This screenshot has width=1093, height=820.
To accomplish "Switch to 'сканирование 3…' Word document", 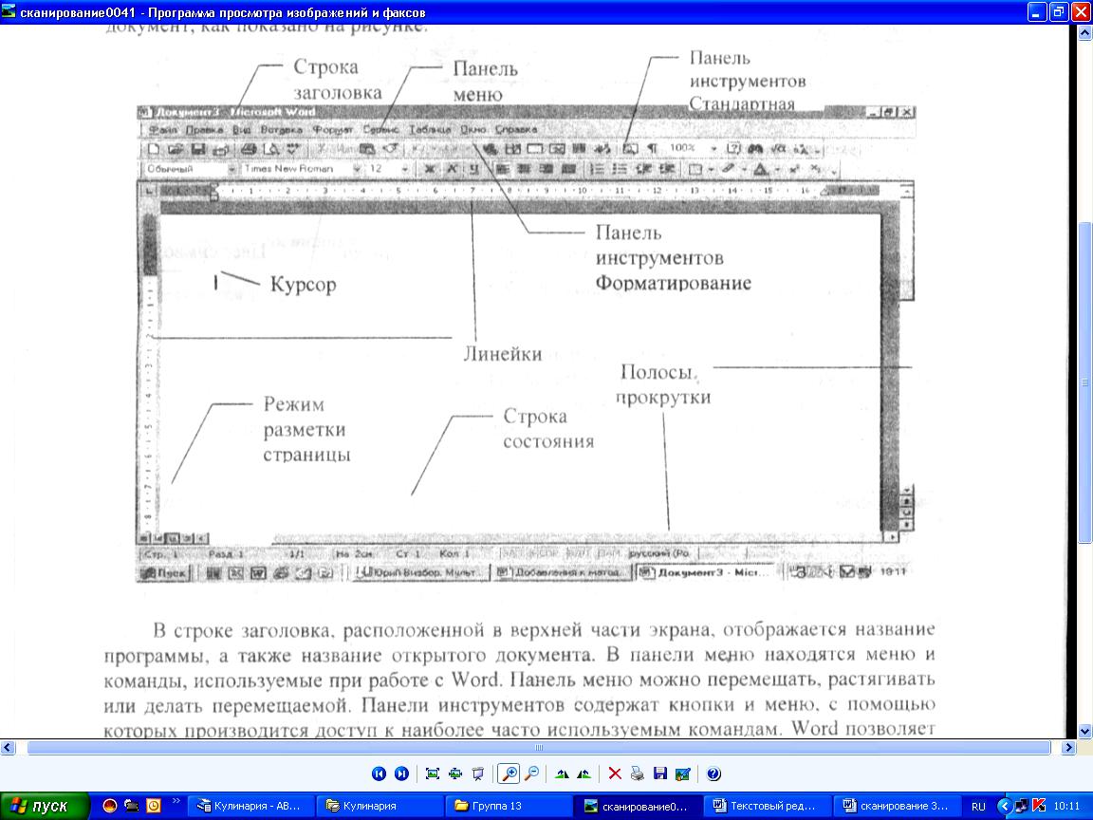I will pyautogui.click(x=897, y=806).
